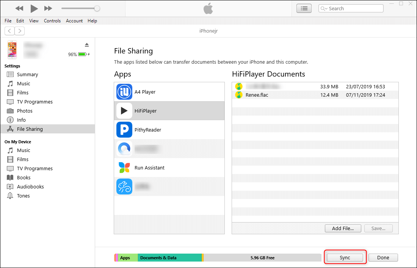Select File Sharing in the sidebar
The width and height of the screenshot is (417, 268).
[x=47, y=129]
